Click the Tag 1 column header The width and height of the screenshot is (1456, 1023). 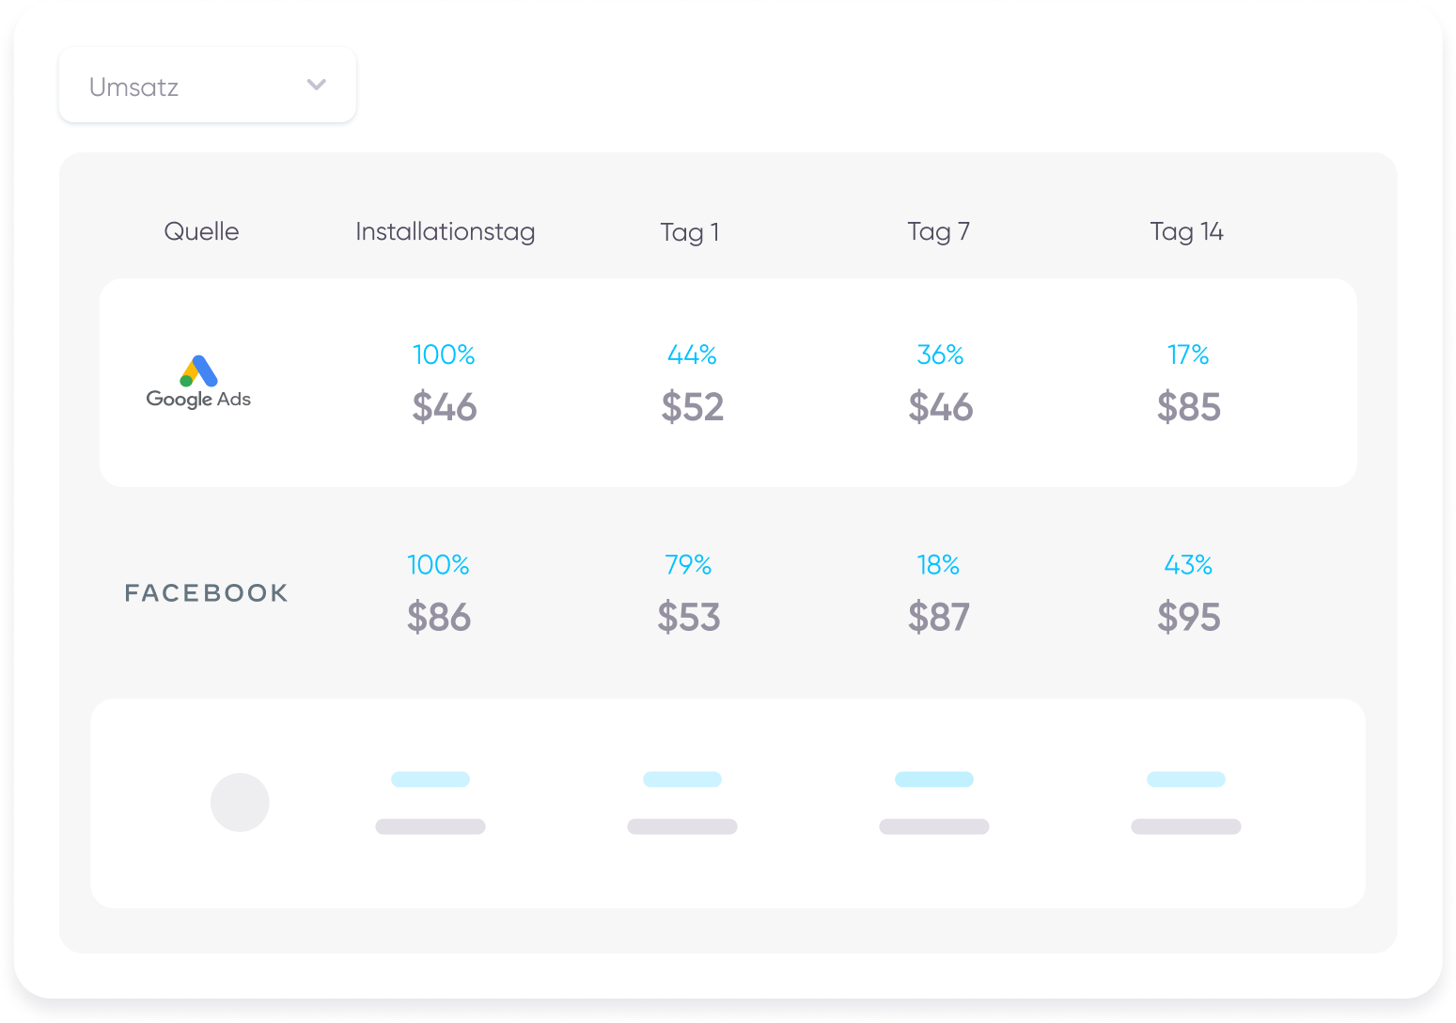coord(690,231)
